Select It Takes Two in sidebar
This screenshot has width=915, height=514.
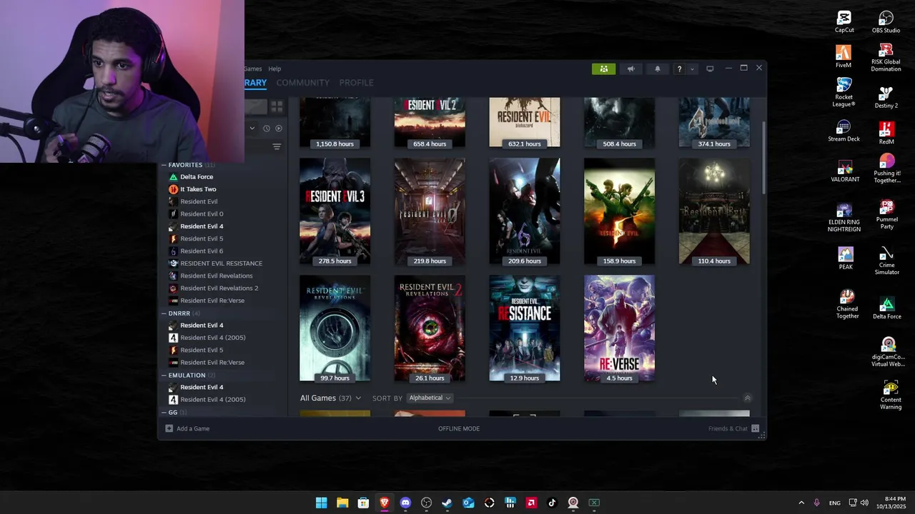point(198,189)
